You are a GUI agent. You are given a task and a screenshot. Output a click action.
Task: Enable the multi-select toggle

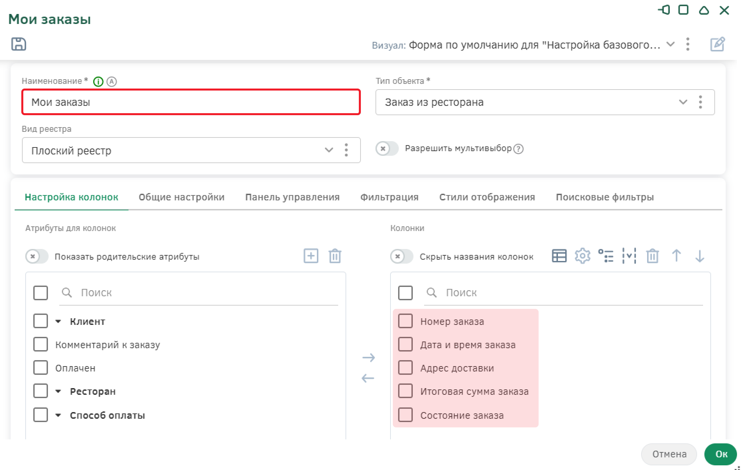coord(387,148)
